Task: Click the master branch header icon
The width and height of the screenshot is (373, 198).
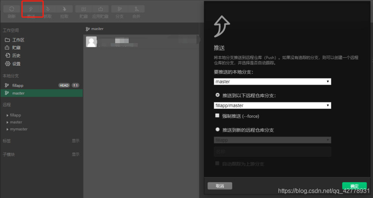Action: (x=88, y=29)
